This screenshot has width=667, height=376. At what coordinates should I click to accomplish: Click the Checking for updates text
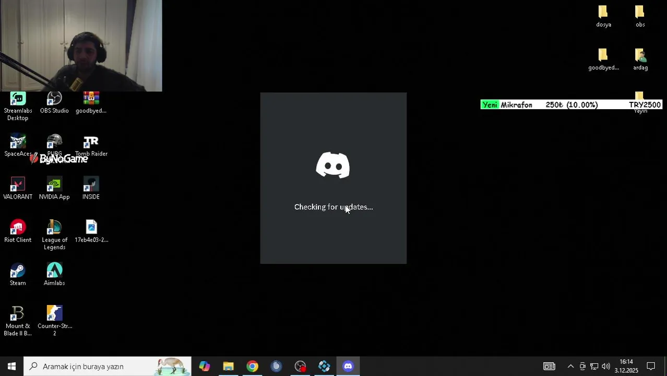point(333,207)
